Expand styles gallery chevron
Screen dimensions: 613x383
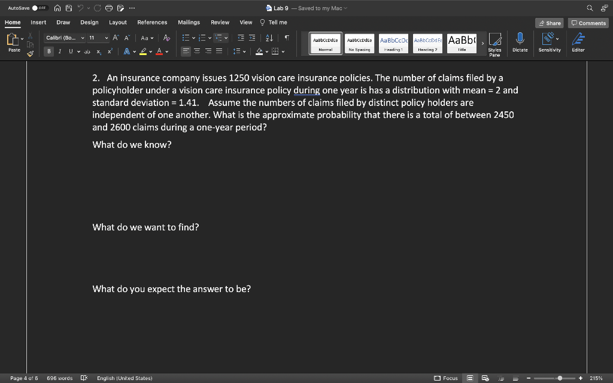coord(482,43)
